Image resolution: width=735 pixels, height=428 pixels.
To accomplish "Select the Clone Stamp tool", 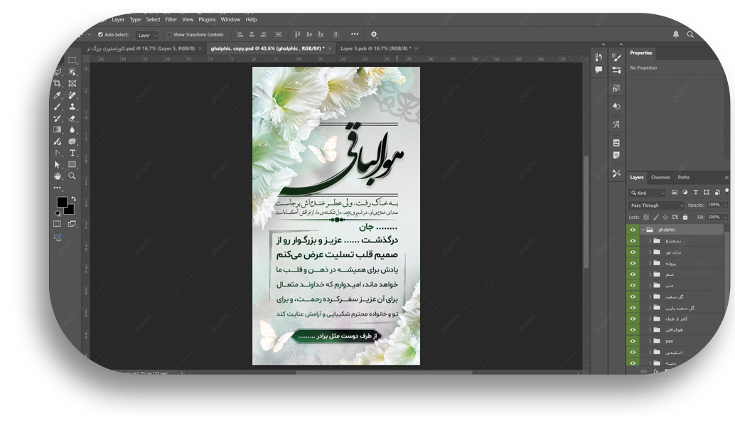I will (x=73, y=107).
